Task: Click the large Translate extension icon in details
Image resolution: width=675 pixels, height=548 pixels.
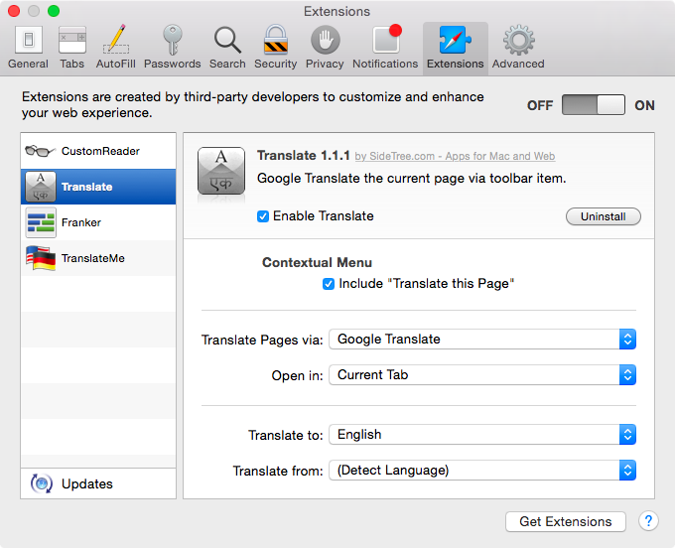Action: coord(221,171)
